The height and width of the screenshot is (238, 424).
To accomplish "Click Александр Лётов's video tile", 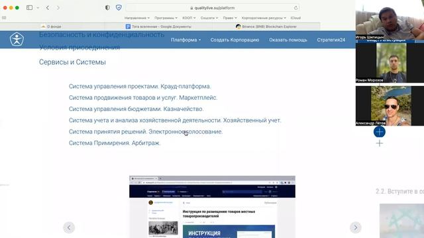I will click(390, 106).
